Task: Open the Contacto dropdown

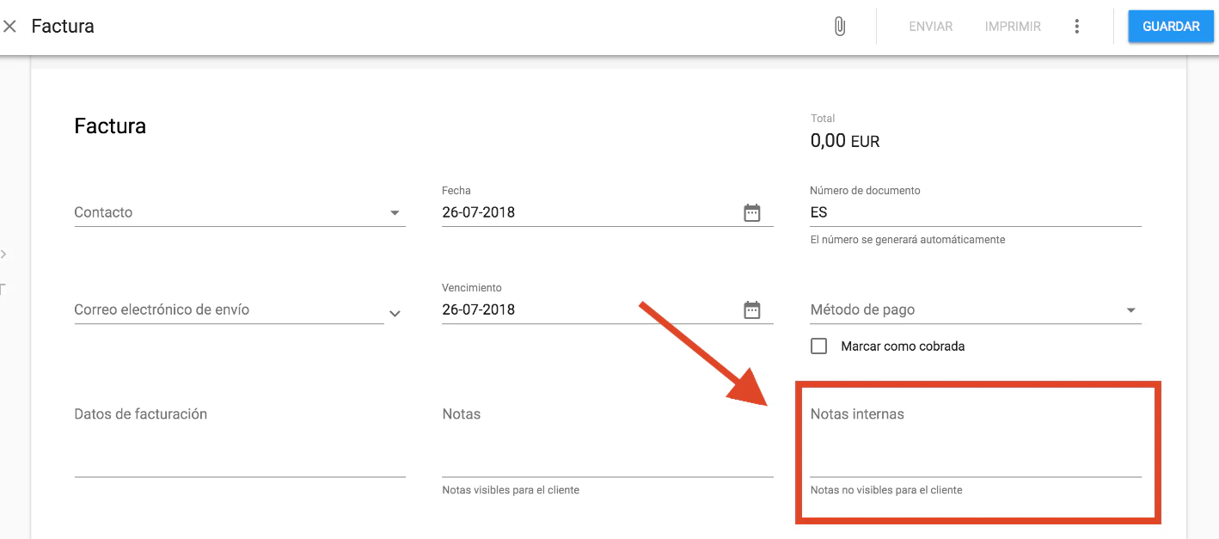Action: (396, 212)
